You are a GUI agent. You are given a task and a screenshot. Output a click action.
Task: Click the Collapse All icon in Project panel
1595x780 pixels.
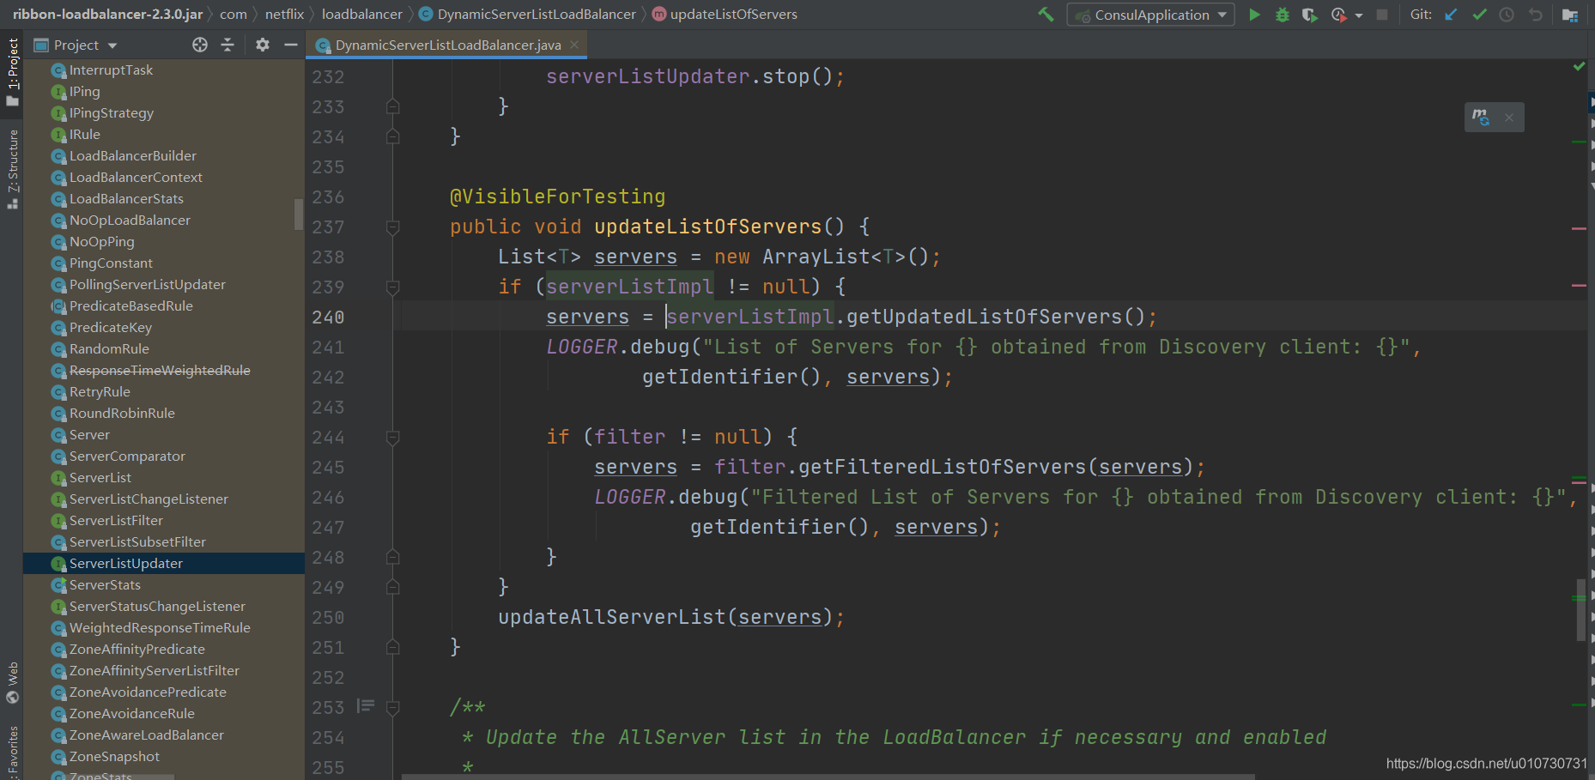tap(227, 45)
